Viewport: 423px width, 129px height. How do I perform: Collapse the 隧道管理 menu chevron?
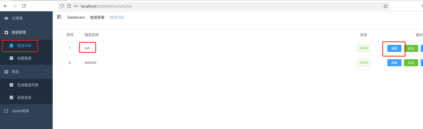pyautogui.click(x=46, y=32)
